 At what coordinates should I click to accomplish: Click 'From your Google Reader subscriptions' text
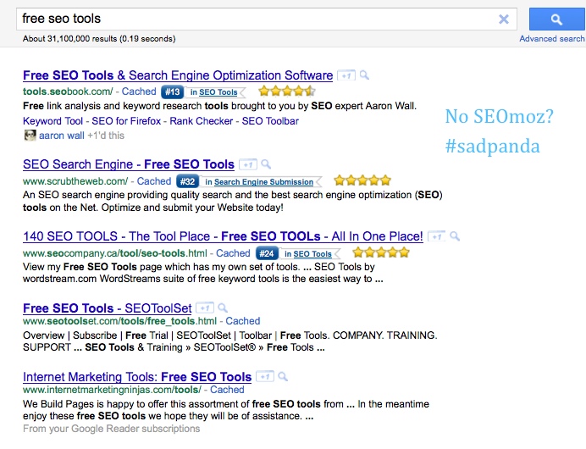tap(112, 429)
